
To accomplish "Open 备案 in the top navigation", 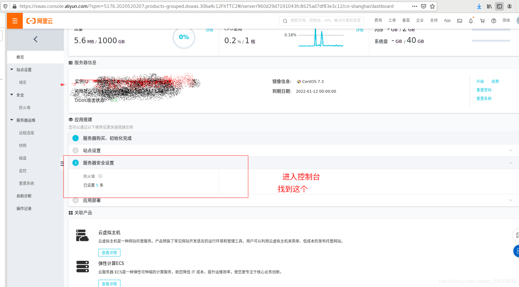I will [406, 20].
